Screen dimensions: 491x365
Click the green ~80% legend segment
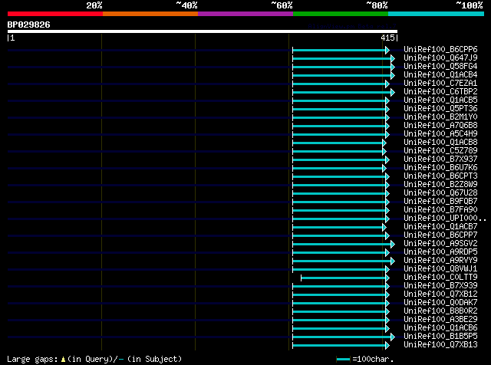point(341,14)
